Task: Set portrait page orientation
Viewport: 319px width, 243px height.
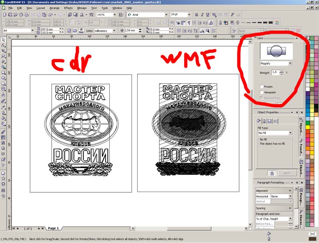Action: [x=69, y=31]
